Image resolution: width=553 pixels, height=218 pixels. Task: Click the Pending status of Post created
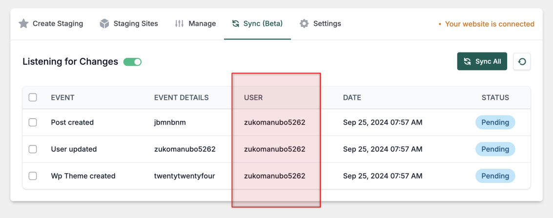point(495,122)
